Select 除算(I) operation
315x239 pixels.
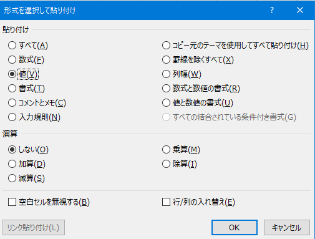coord(179,164)
